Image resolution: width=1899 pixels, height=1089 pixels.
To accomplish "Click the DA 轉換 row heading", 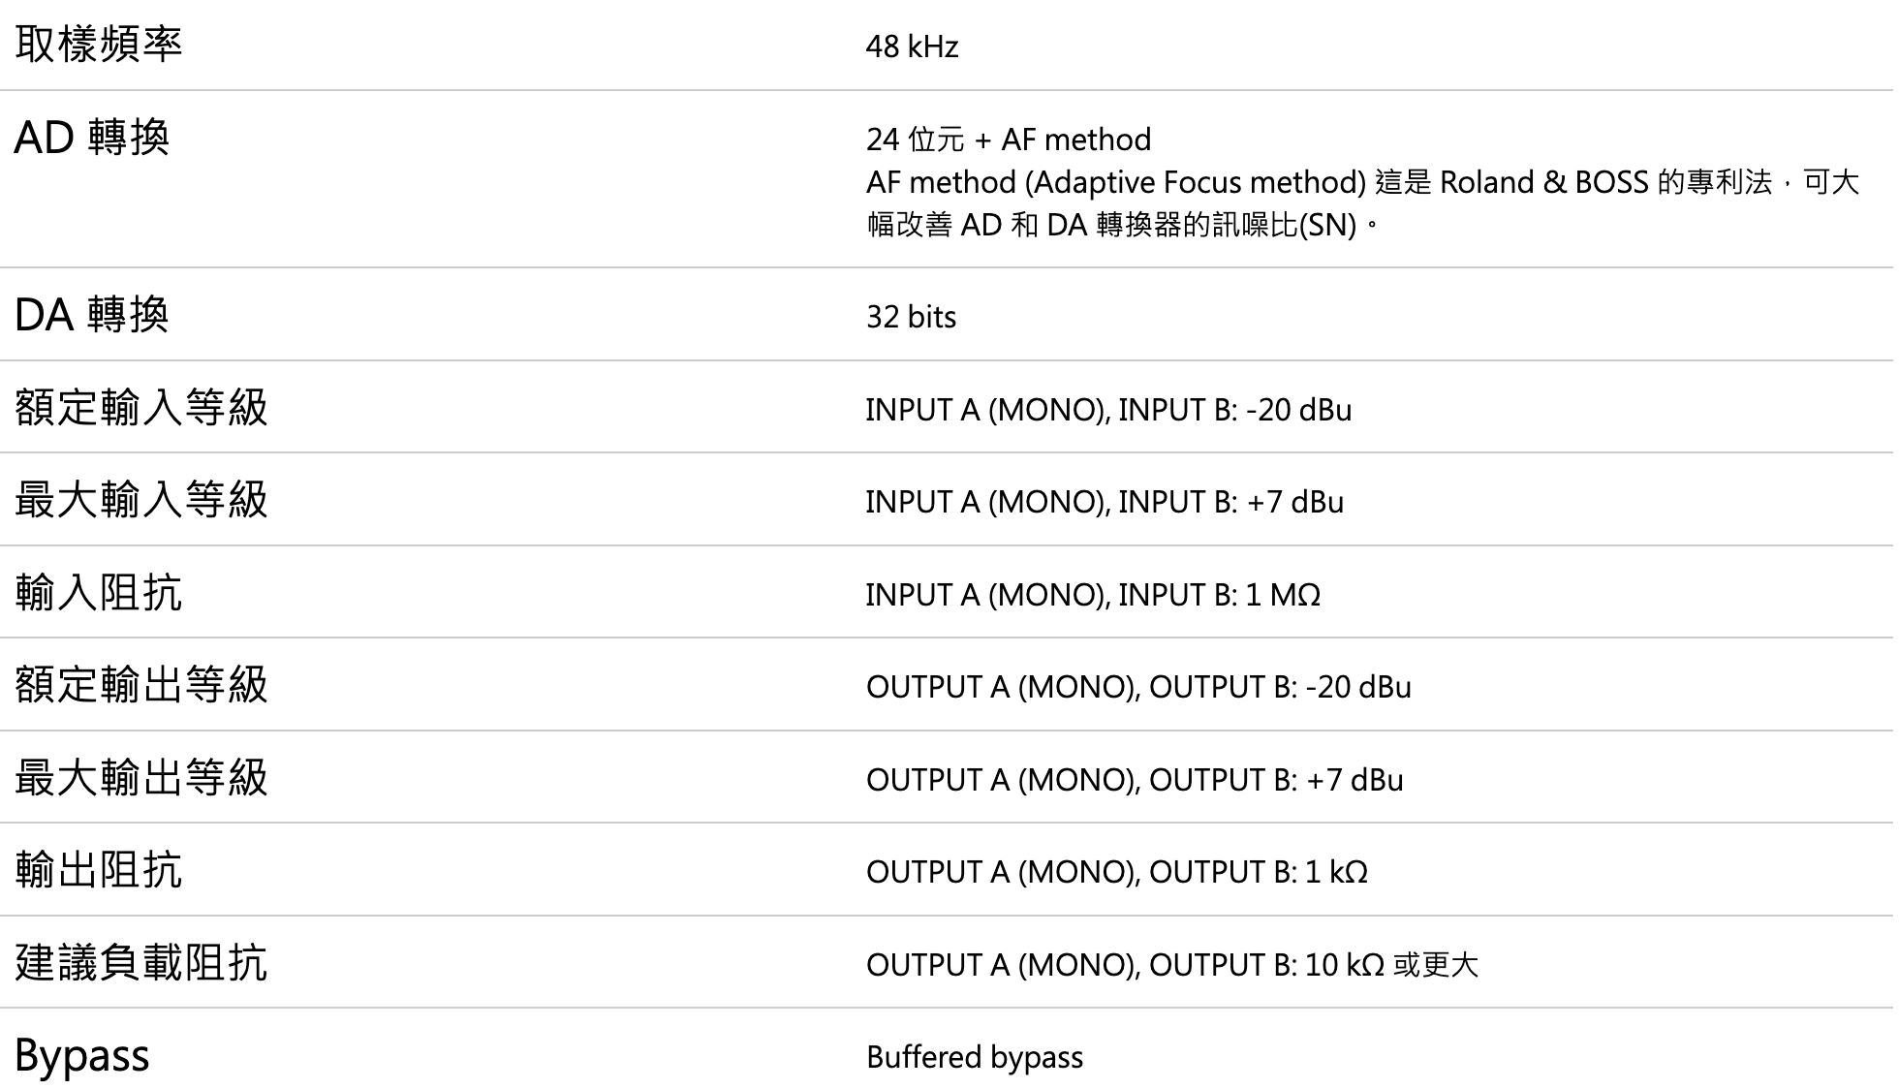I will [x=92, y=315].
